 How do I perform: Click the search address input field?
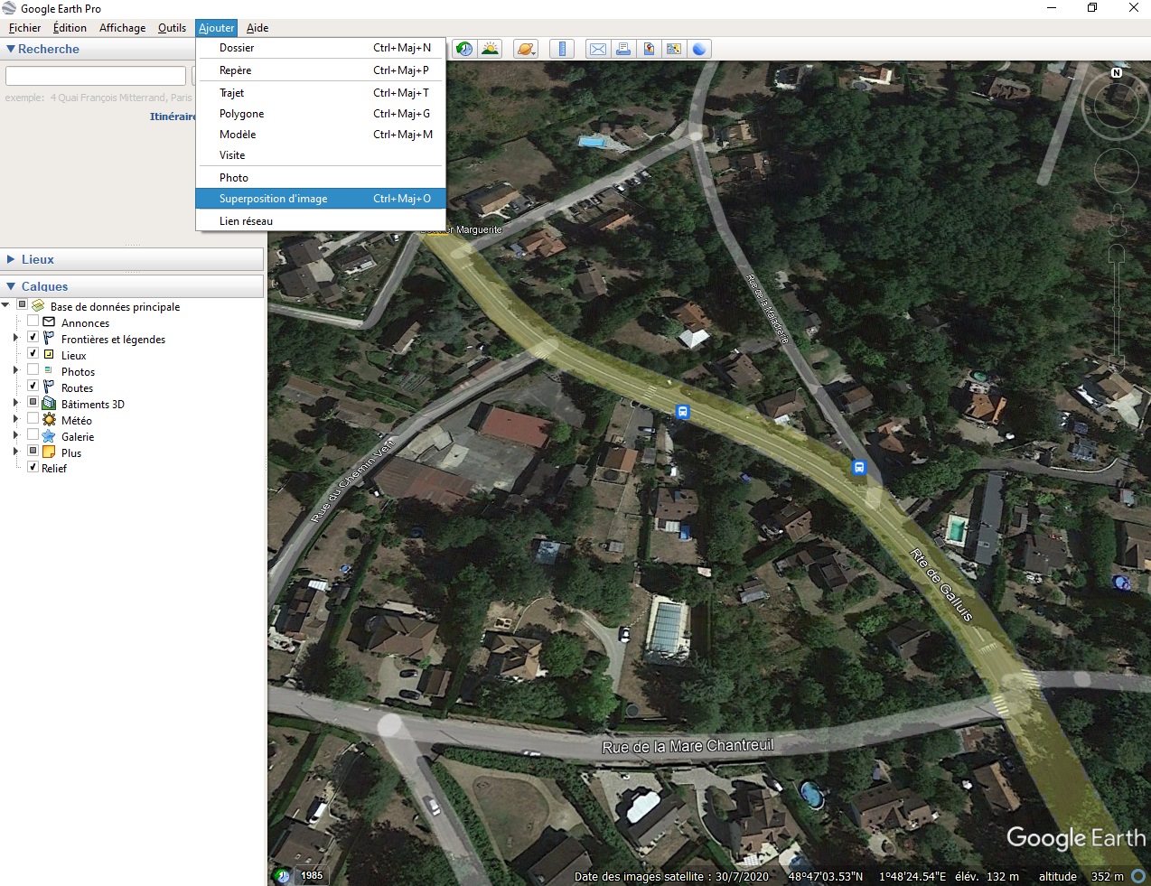pyautogui.click(x=96, y=76)
